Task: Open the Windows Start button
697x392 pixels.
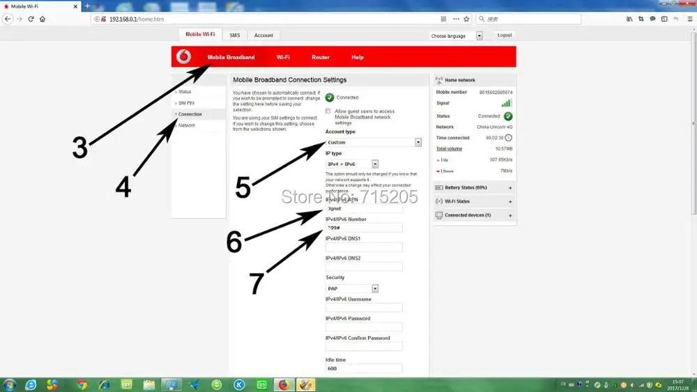Action: [x=9, y=384]
